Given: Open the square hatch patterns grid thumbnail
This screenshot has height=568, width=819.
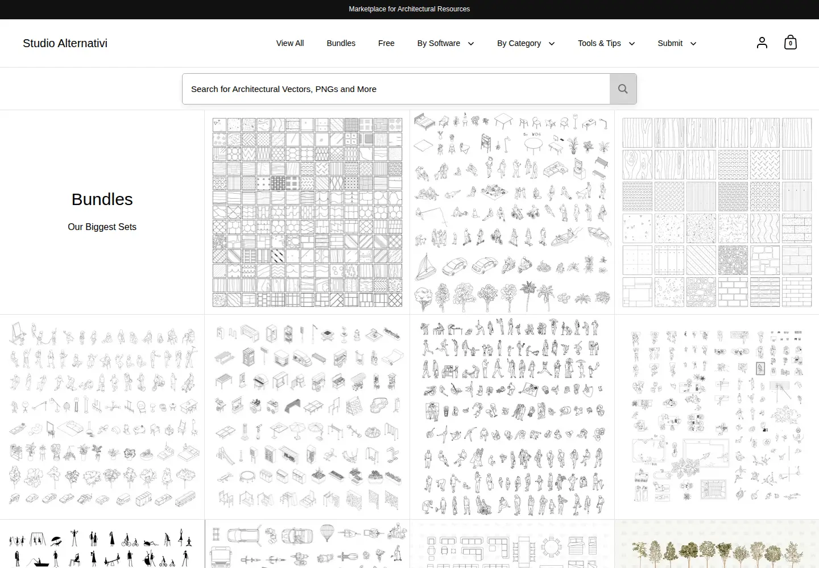Looking at the screenshot, I should pyautogui.click(x=307, y=212).
